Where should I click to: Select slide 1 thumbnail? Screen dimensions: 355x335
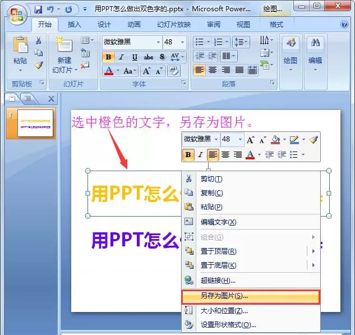(x=35, y=123)
